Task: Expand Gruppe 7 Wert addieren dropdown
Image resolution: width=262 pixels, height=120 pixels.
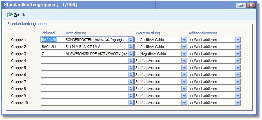Action: point(238,82)
